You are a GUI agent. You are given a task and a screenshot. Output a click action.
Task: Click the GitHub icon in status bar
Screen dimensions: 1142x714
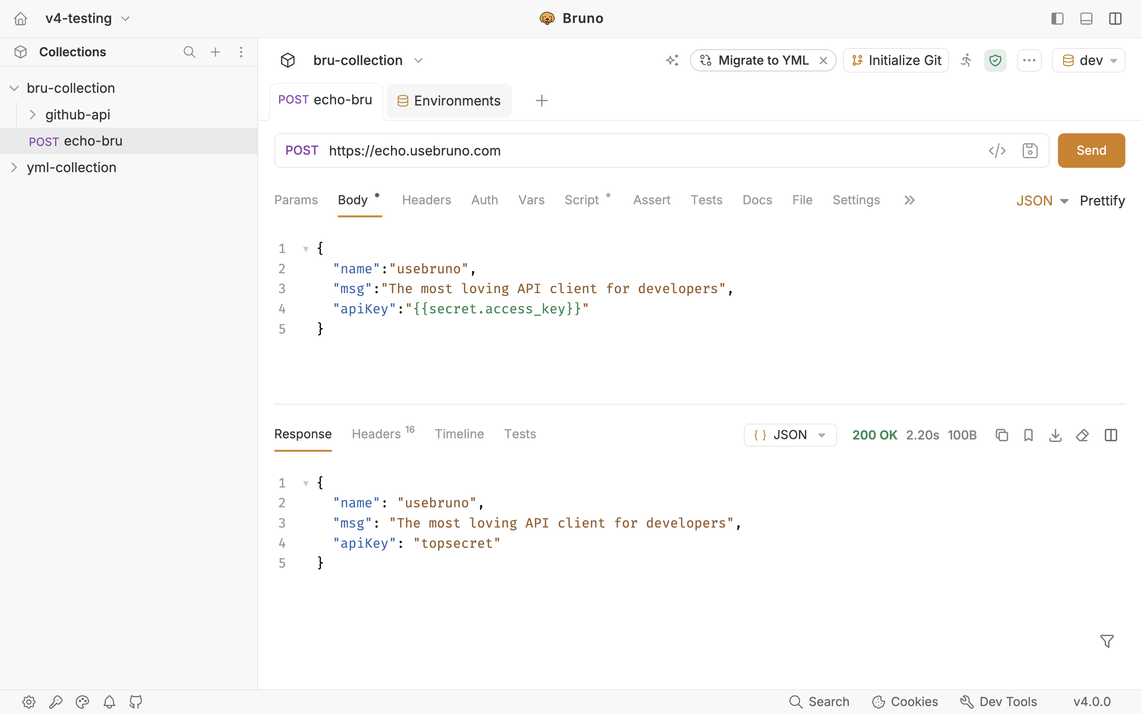click(136, 702)
